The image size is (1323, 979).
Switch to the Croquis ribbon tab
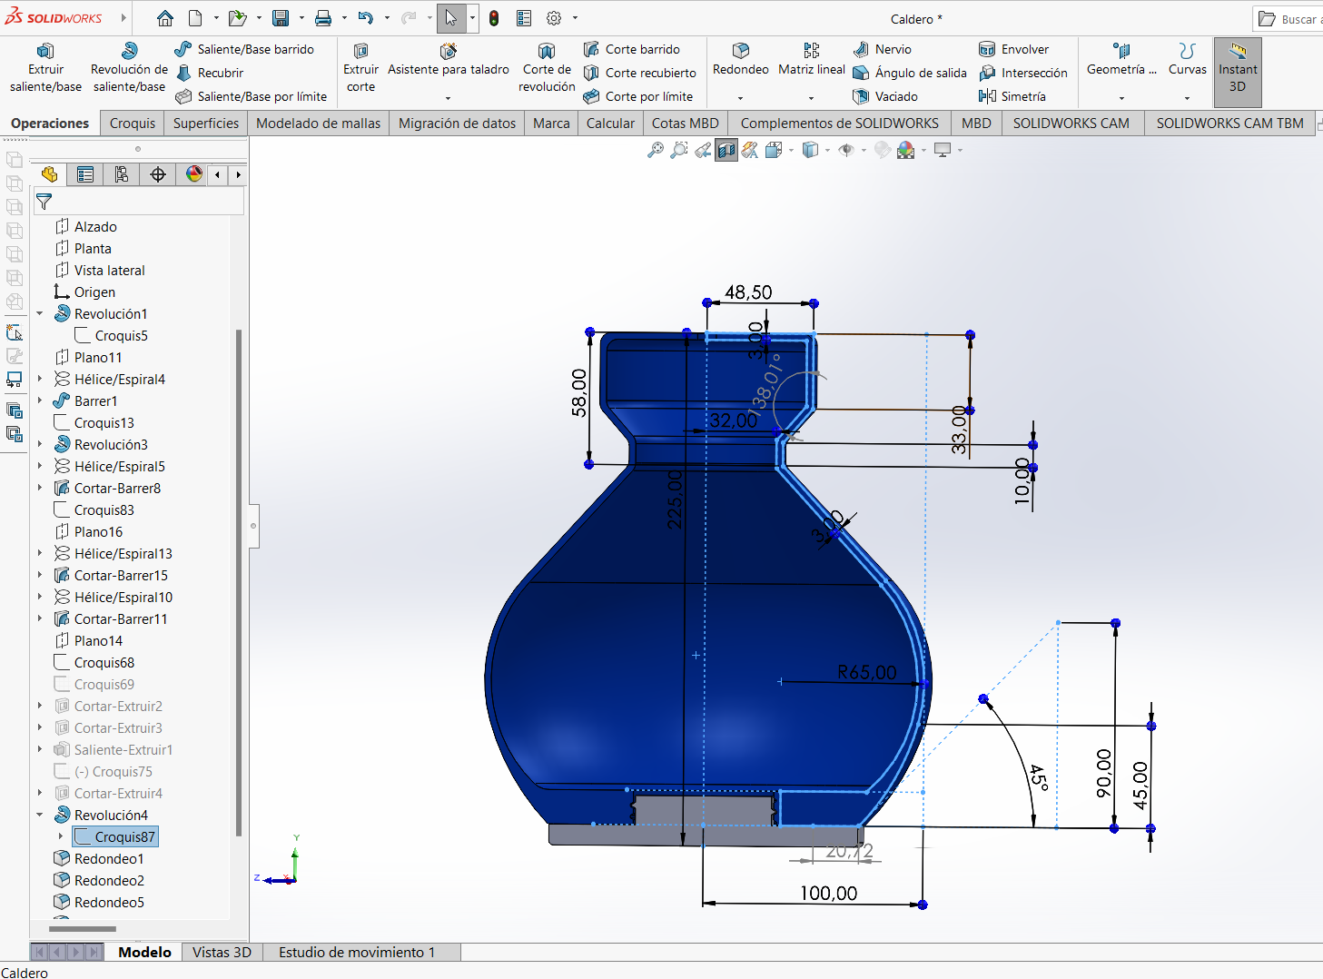[x=133, y=124]
